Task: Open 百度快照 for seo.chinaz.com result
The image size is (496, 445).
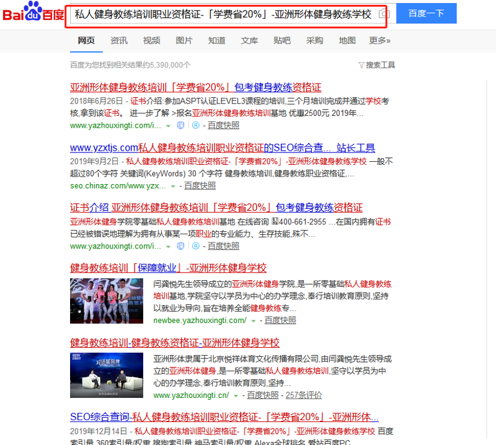Action: 200,186
